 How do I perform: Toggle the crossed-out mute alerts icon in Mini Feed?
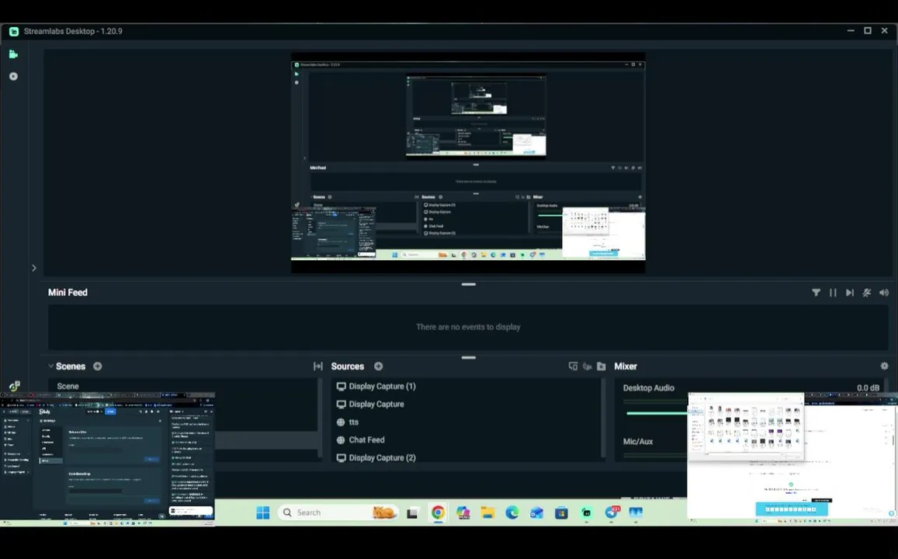[x=867, y=293]
